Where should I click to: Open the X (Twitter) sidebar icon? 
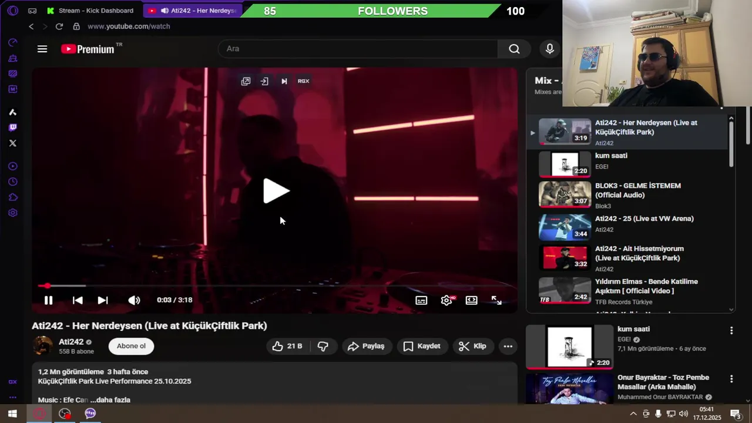[x=13, y=143]
